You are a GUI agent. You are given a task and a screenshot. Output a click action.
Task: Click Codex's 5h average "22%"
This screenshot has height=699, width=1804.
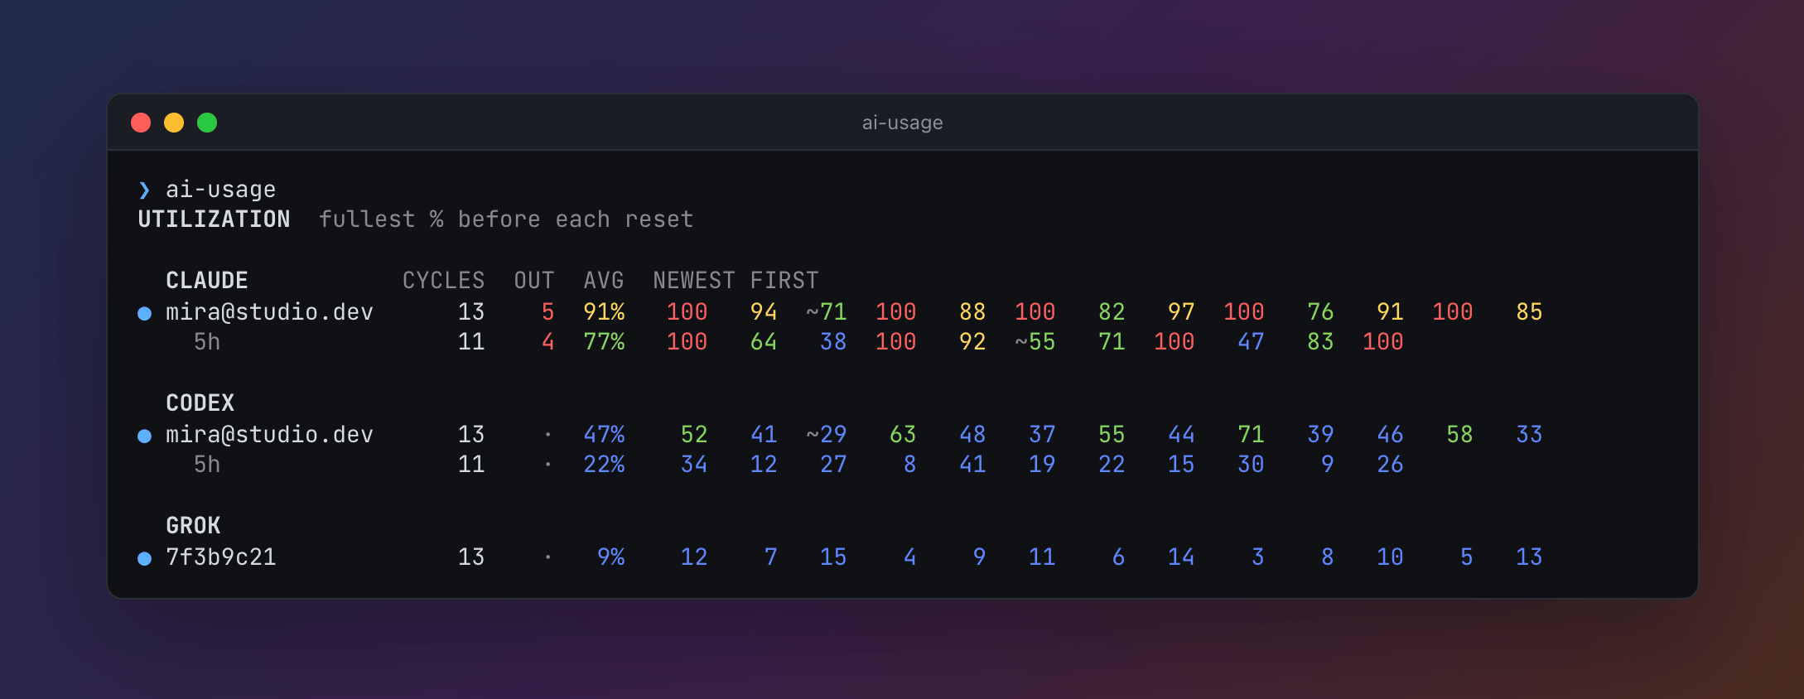(604, 465)
